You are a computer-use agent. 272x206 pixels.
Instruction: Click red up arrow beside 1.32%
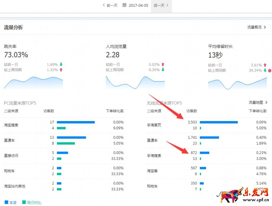coord(61,70)
